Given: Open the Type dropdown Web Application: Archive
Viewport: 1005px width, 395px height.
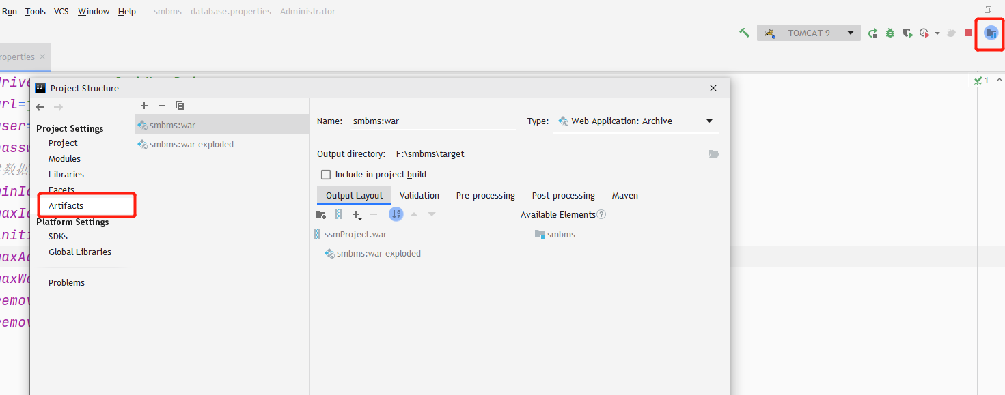Looking at the screenshot, I should point(635,121).
